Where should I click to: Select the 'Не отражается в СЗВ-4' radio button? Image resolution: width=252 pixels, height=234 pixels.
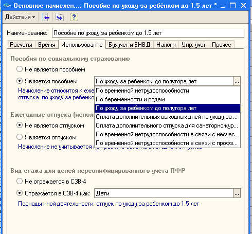20,181
